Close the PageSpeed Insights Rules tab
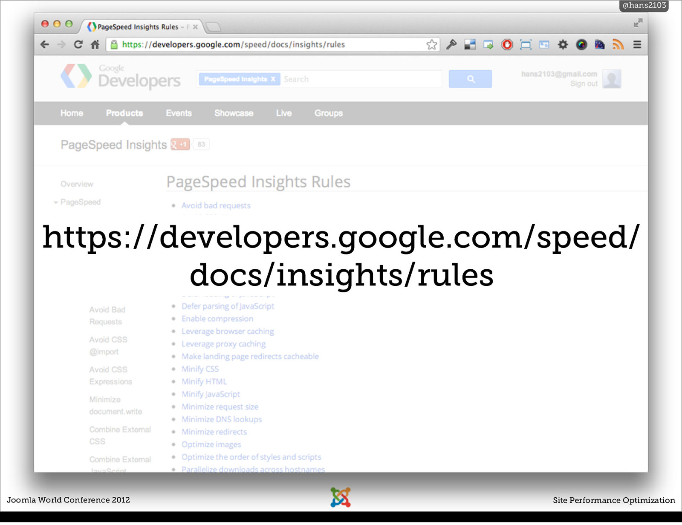The width and height of the screenshot is (682, 525). [195, 27]
